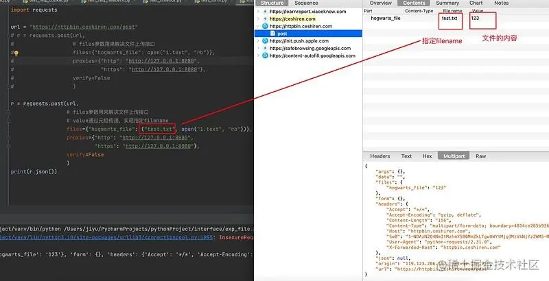Expand the https://init.push.apple.com host node
549x281 pixels.
258,41
